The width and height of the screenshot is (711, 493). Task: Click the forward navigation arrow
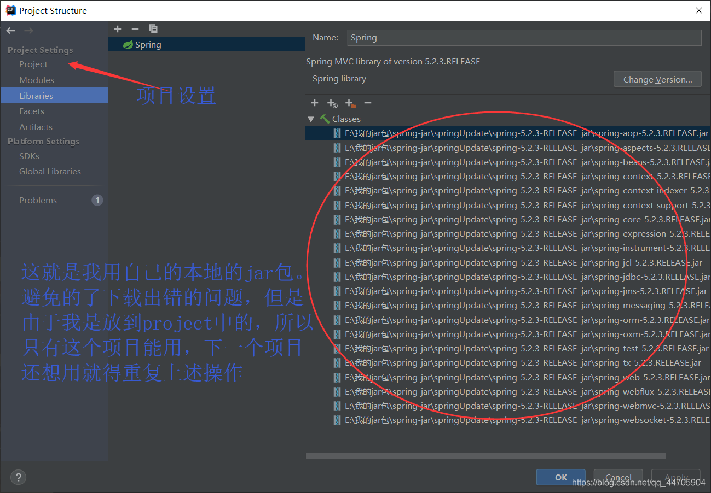(28, 31)
